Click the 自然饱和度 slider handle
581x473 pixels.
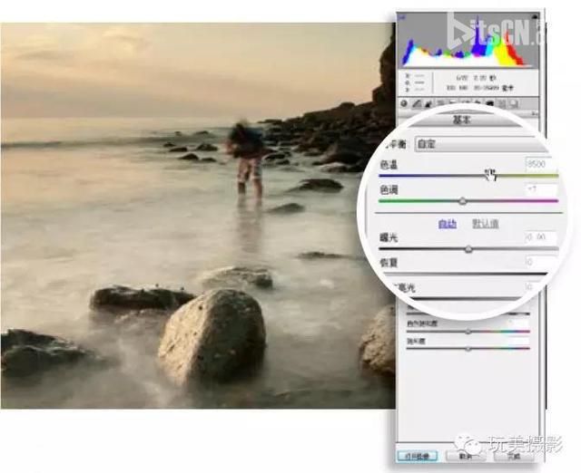[468, 332]
